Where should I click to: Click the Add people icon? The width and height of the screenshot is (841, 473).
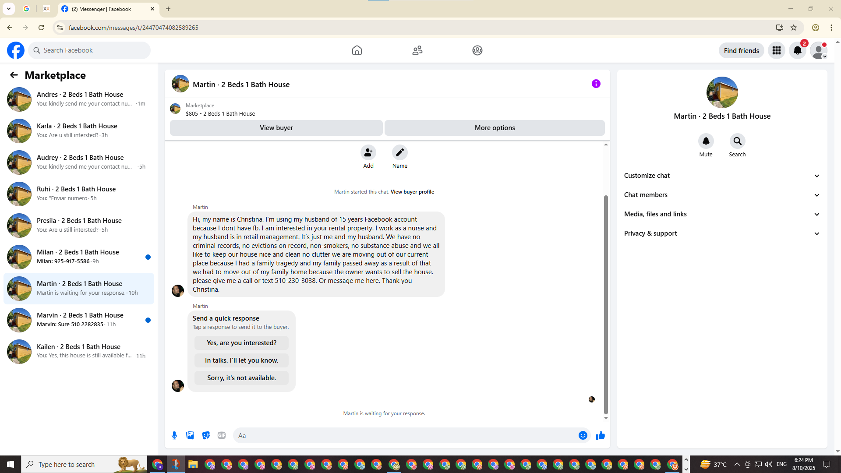[x=368, y=152]
